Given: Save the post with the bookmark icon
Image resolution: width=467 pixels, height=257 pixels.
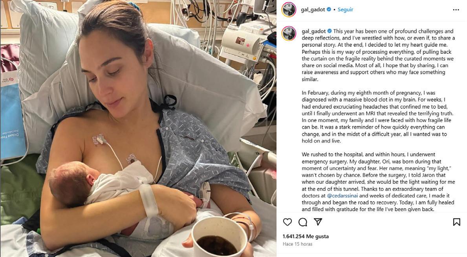Looking at the screenshot, I should [x=456, y=222].
